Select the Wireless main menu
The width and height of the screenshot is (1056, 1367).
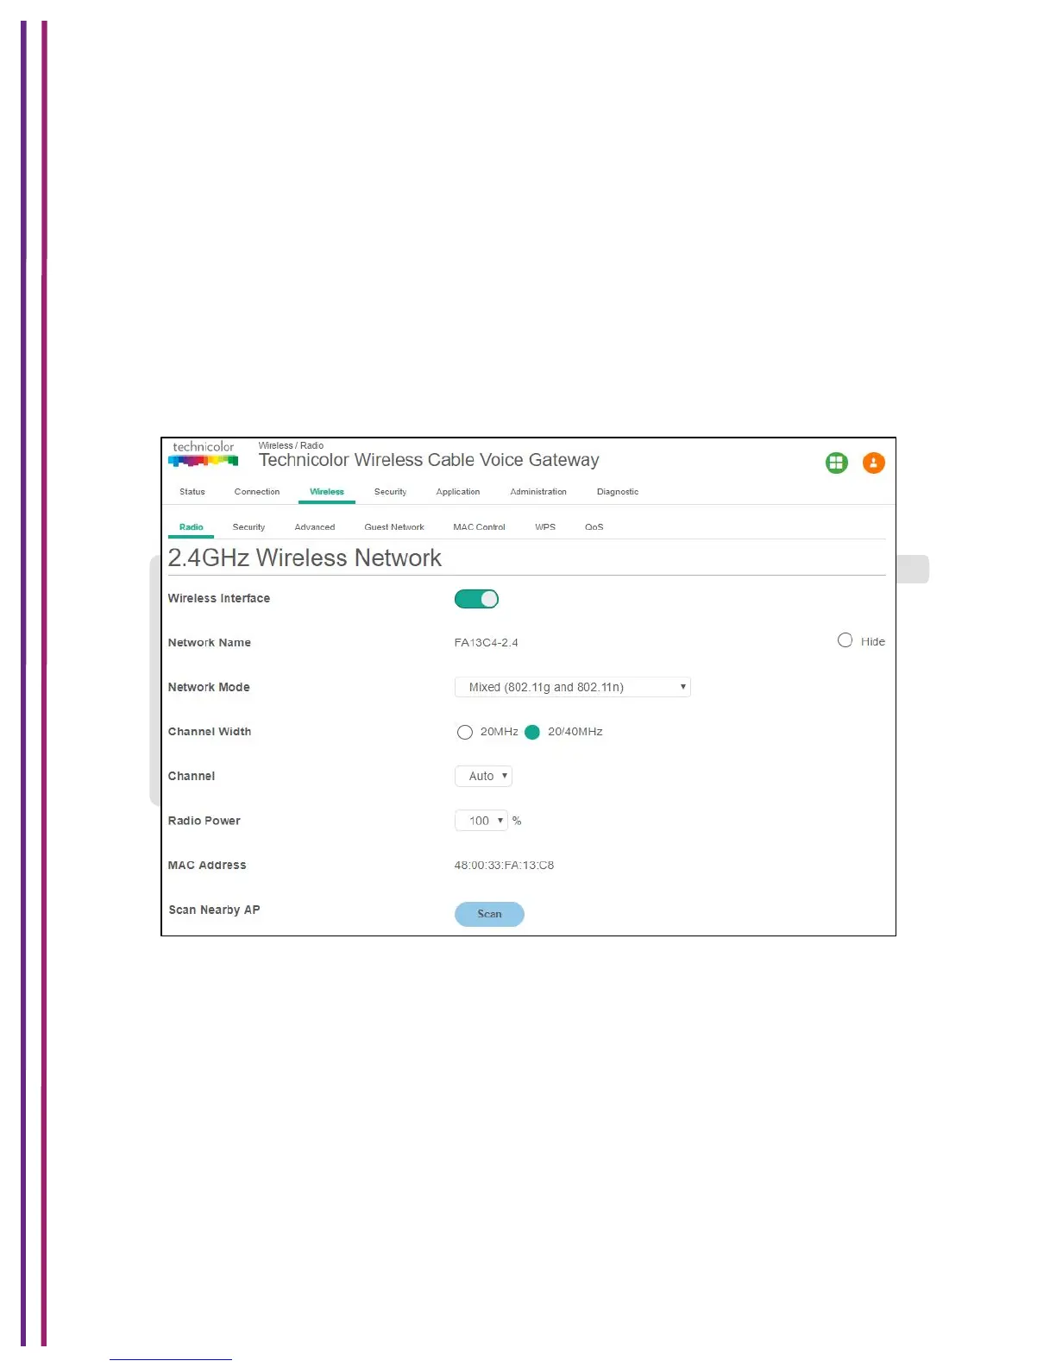[327, 492]
